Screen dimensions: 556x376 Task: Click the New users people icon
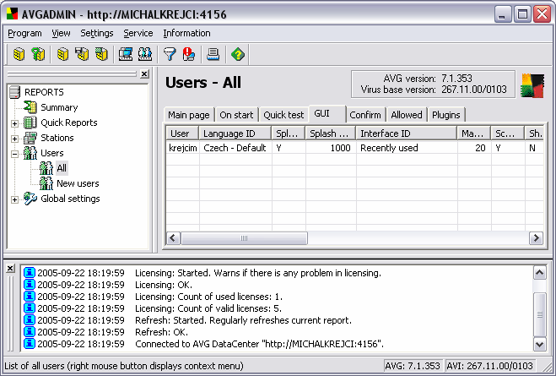click(x=46, y=183)
